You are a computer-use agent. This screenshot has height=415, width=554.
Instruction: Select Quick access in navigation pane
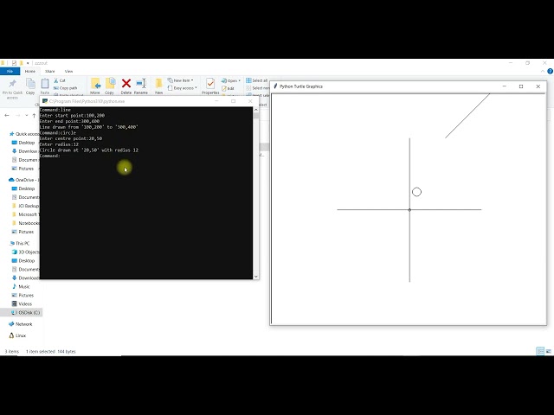[x=24, y=134]
